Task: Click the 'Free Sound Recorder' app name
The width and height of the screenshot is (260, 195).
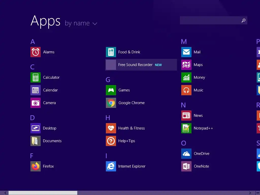Action: (136, 65)
